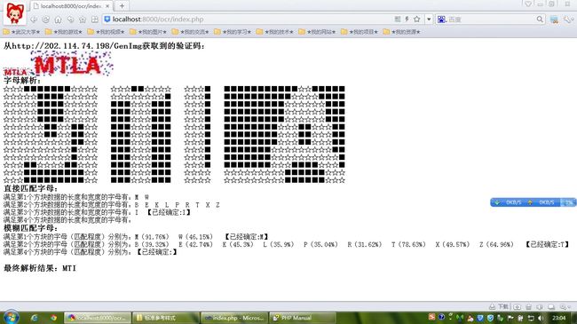This screenshot has height=324, width=577.
Task: Go back with the browser back arrow
Action: 34,20
